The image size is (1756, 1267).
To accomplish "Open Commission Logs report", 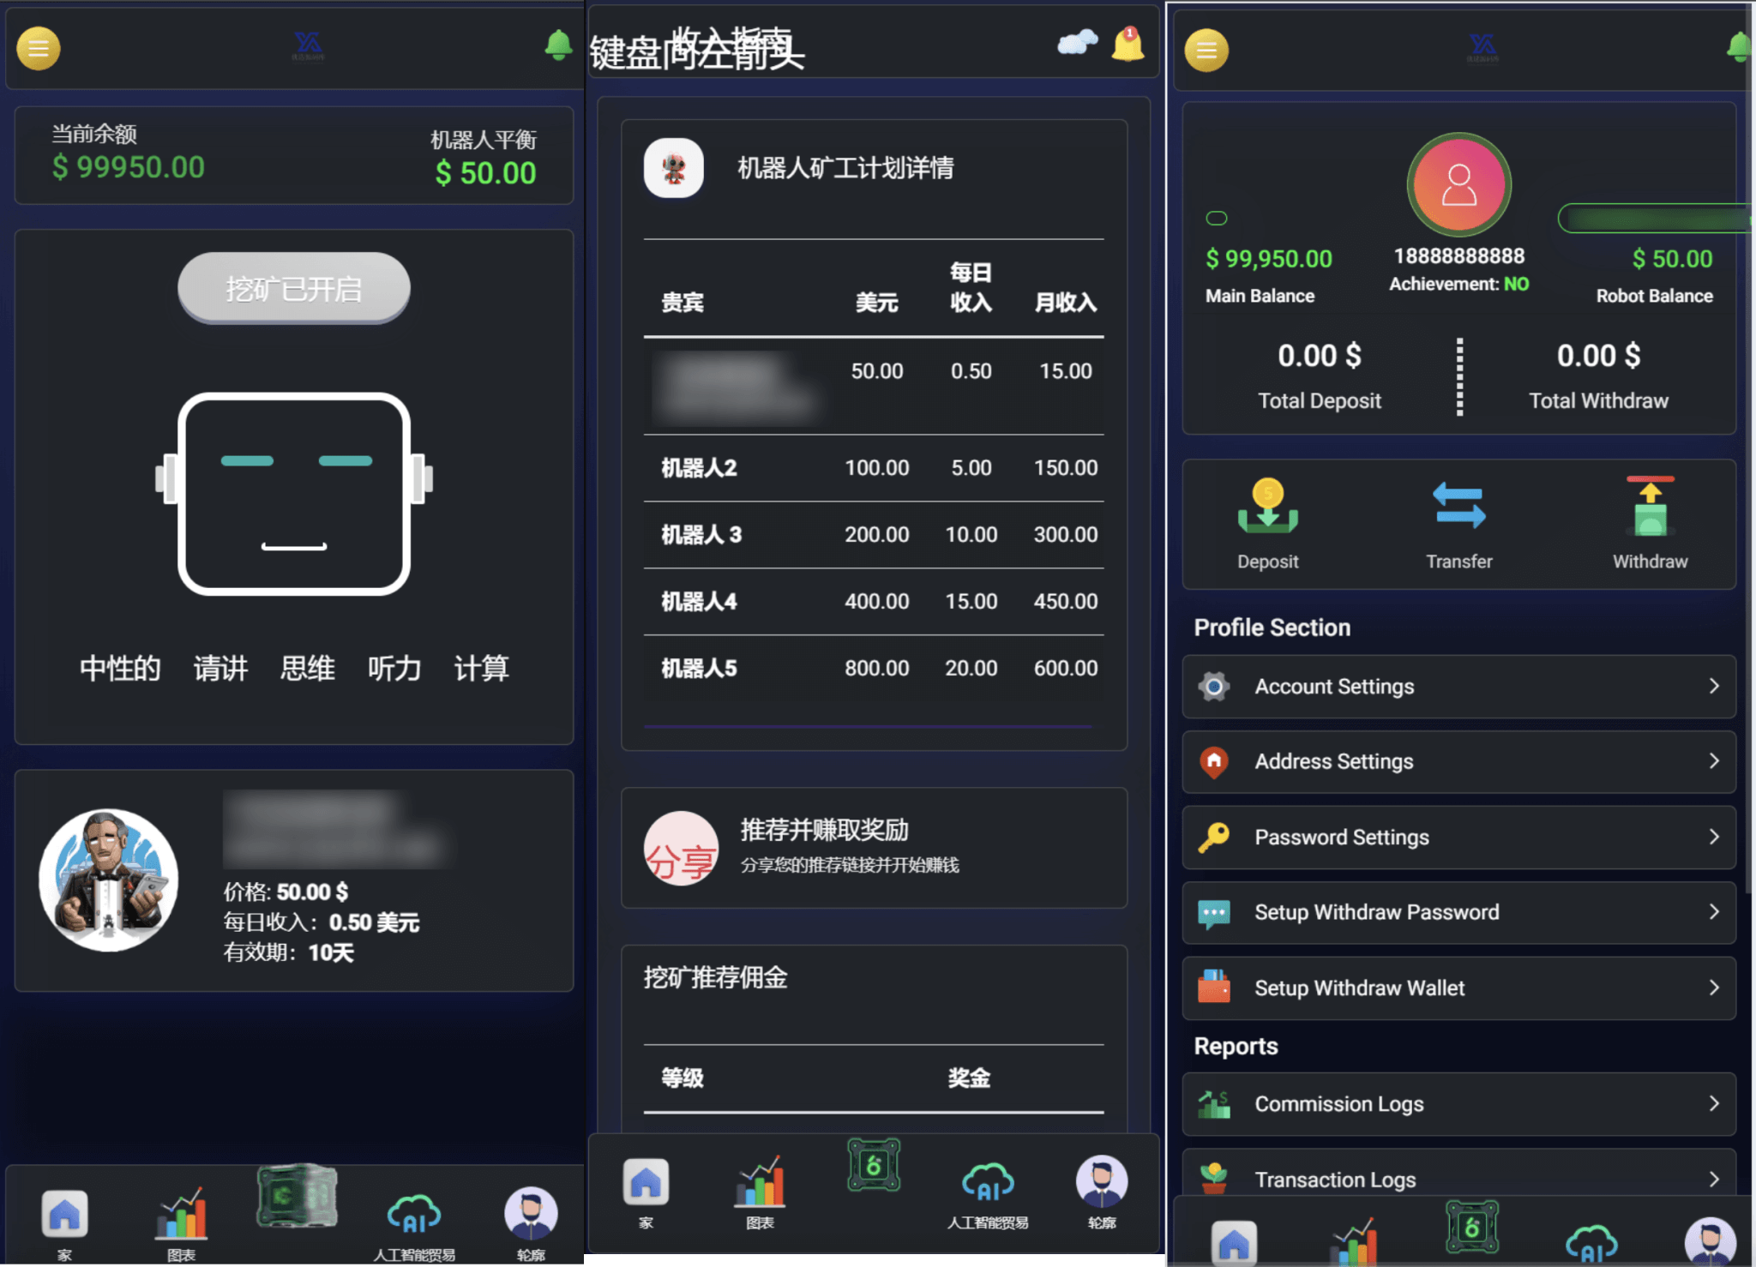I will [x=1458, y=1104].
